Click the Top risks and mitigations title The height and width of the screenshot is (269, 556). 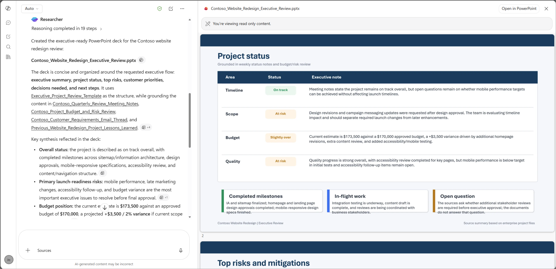(263, 263)
